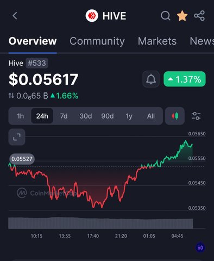214x261 pixels.
Task: Select the 7d timeframe
Action: pyautogui.click(x=64, y=116)
